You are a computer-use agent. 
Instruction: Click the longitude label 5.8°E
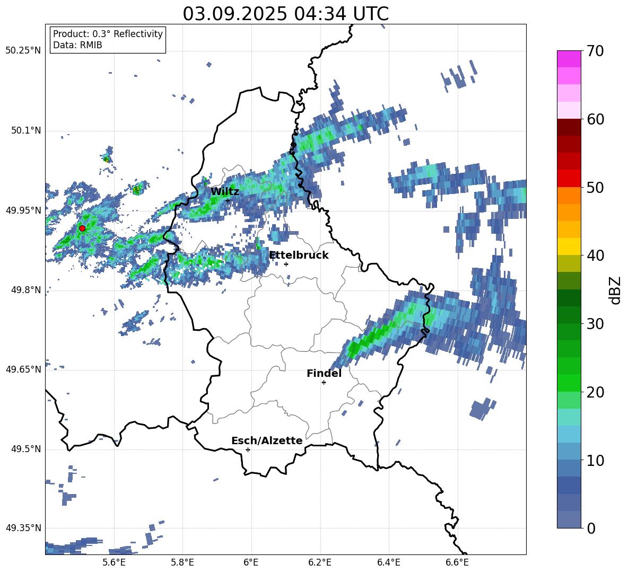point(182,562)
